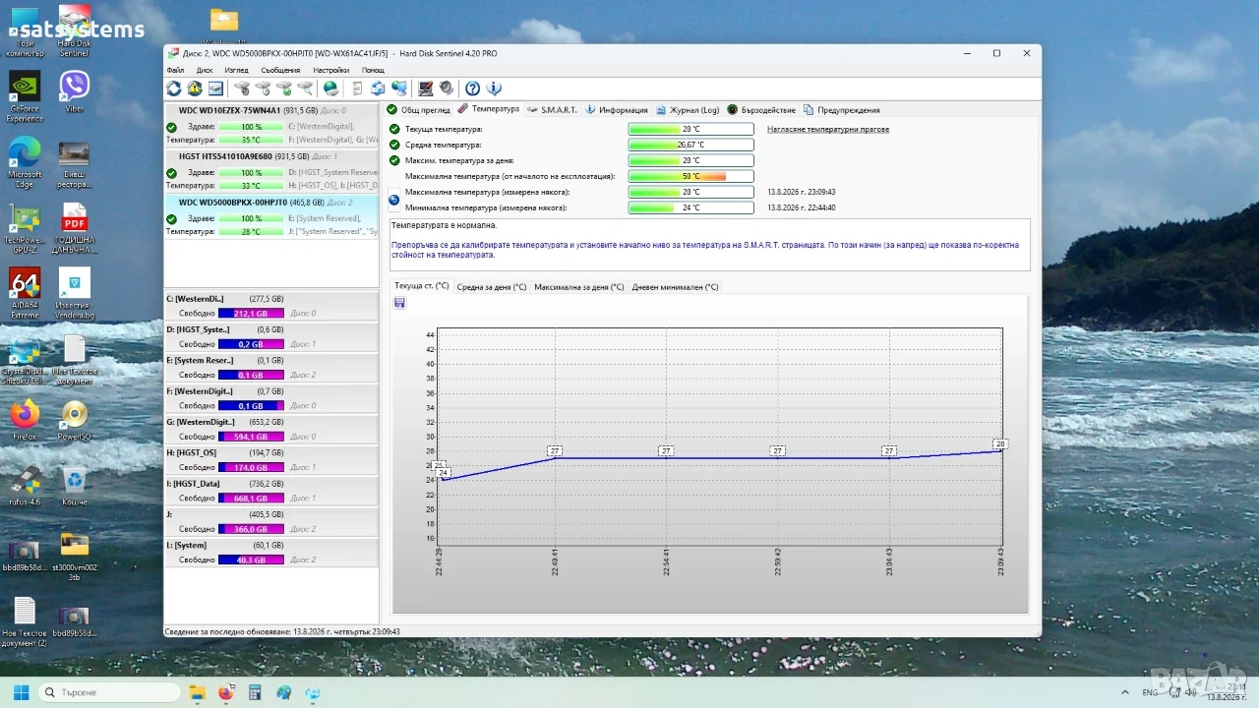
Task: Select the Максимална за деня graph tab
Action: click(x=578, y=287)
